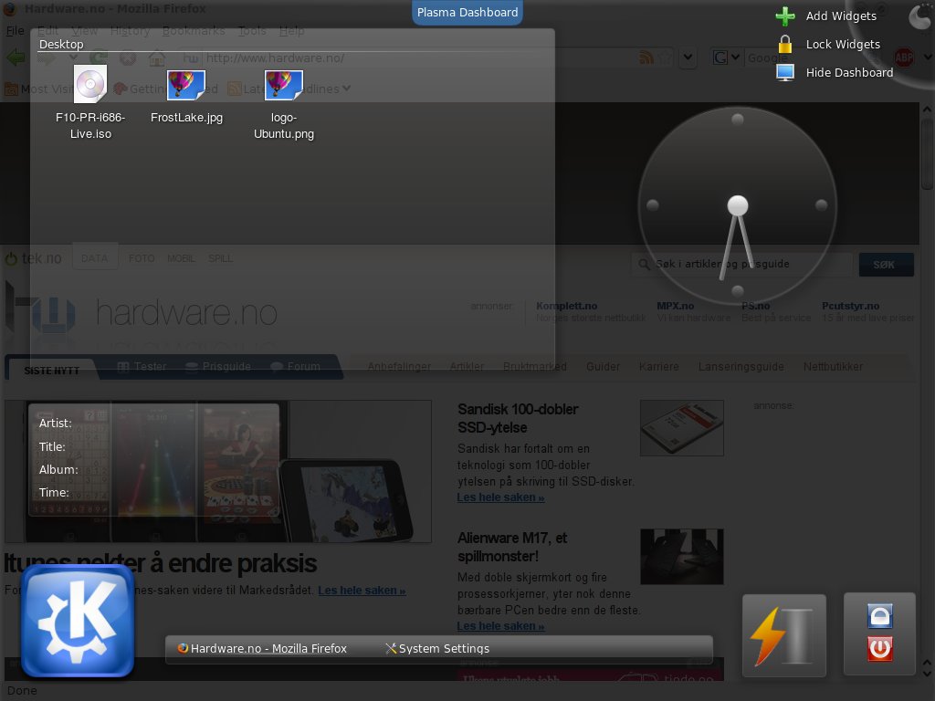Click the Lock Widgets padlock icon

point(785,44)
